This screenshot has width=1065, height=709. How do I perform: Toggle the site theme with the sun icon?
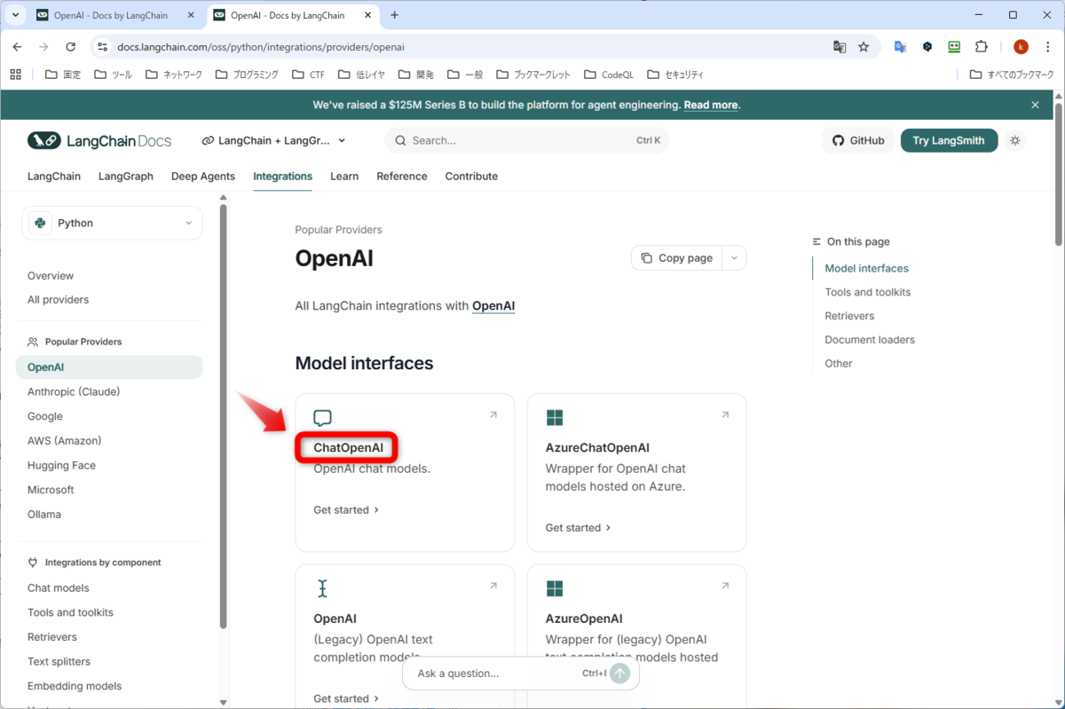(1014, 140)
